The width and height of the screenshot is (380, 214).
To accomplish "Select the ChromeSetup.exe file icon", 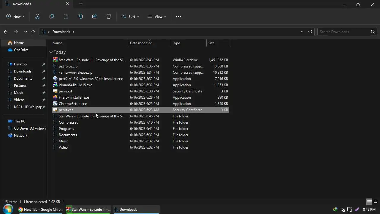I will 55,104.
